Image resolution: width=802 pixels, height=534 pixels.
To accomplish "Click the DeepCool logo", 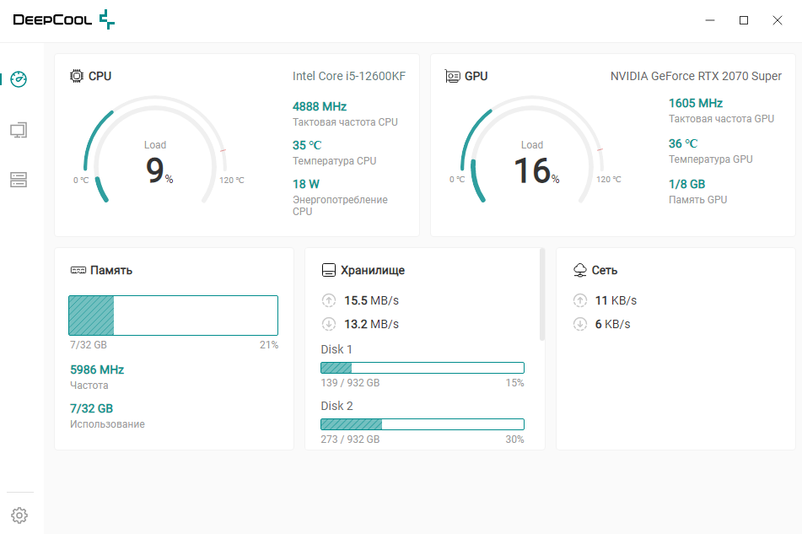I will 63,19.
